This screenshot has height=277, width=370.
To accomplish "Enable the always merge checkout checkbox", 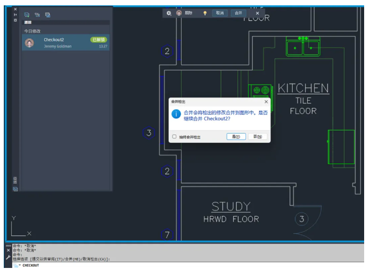I will (x=174, y=137).
